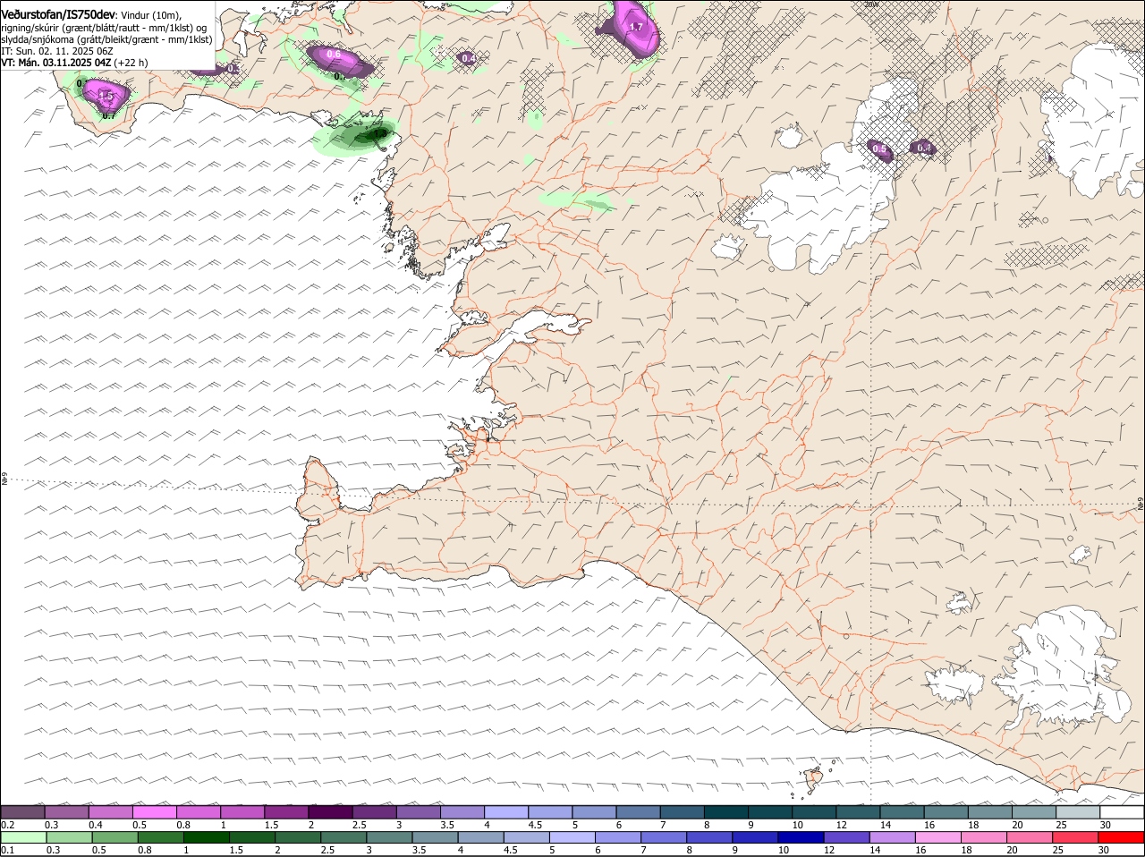
Task: Click the 'VT: Mán. 03.11.2025 04Z' valid time
Action: (x=56, y=63)
